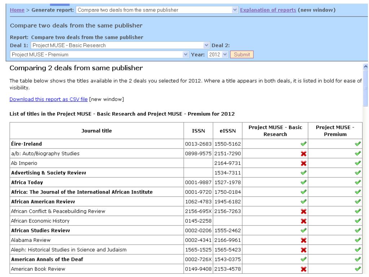369x277 pixels.
Task: Click the Premium check for African Studies Review
Action: 358,230
